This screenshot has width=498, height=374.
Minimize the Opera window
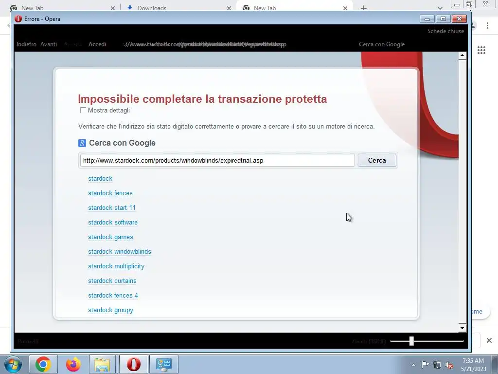point(427,19)
